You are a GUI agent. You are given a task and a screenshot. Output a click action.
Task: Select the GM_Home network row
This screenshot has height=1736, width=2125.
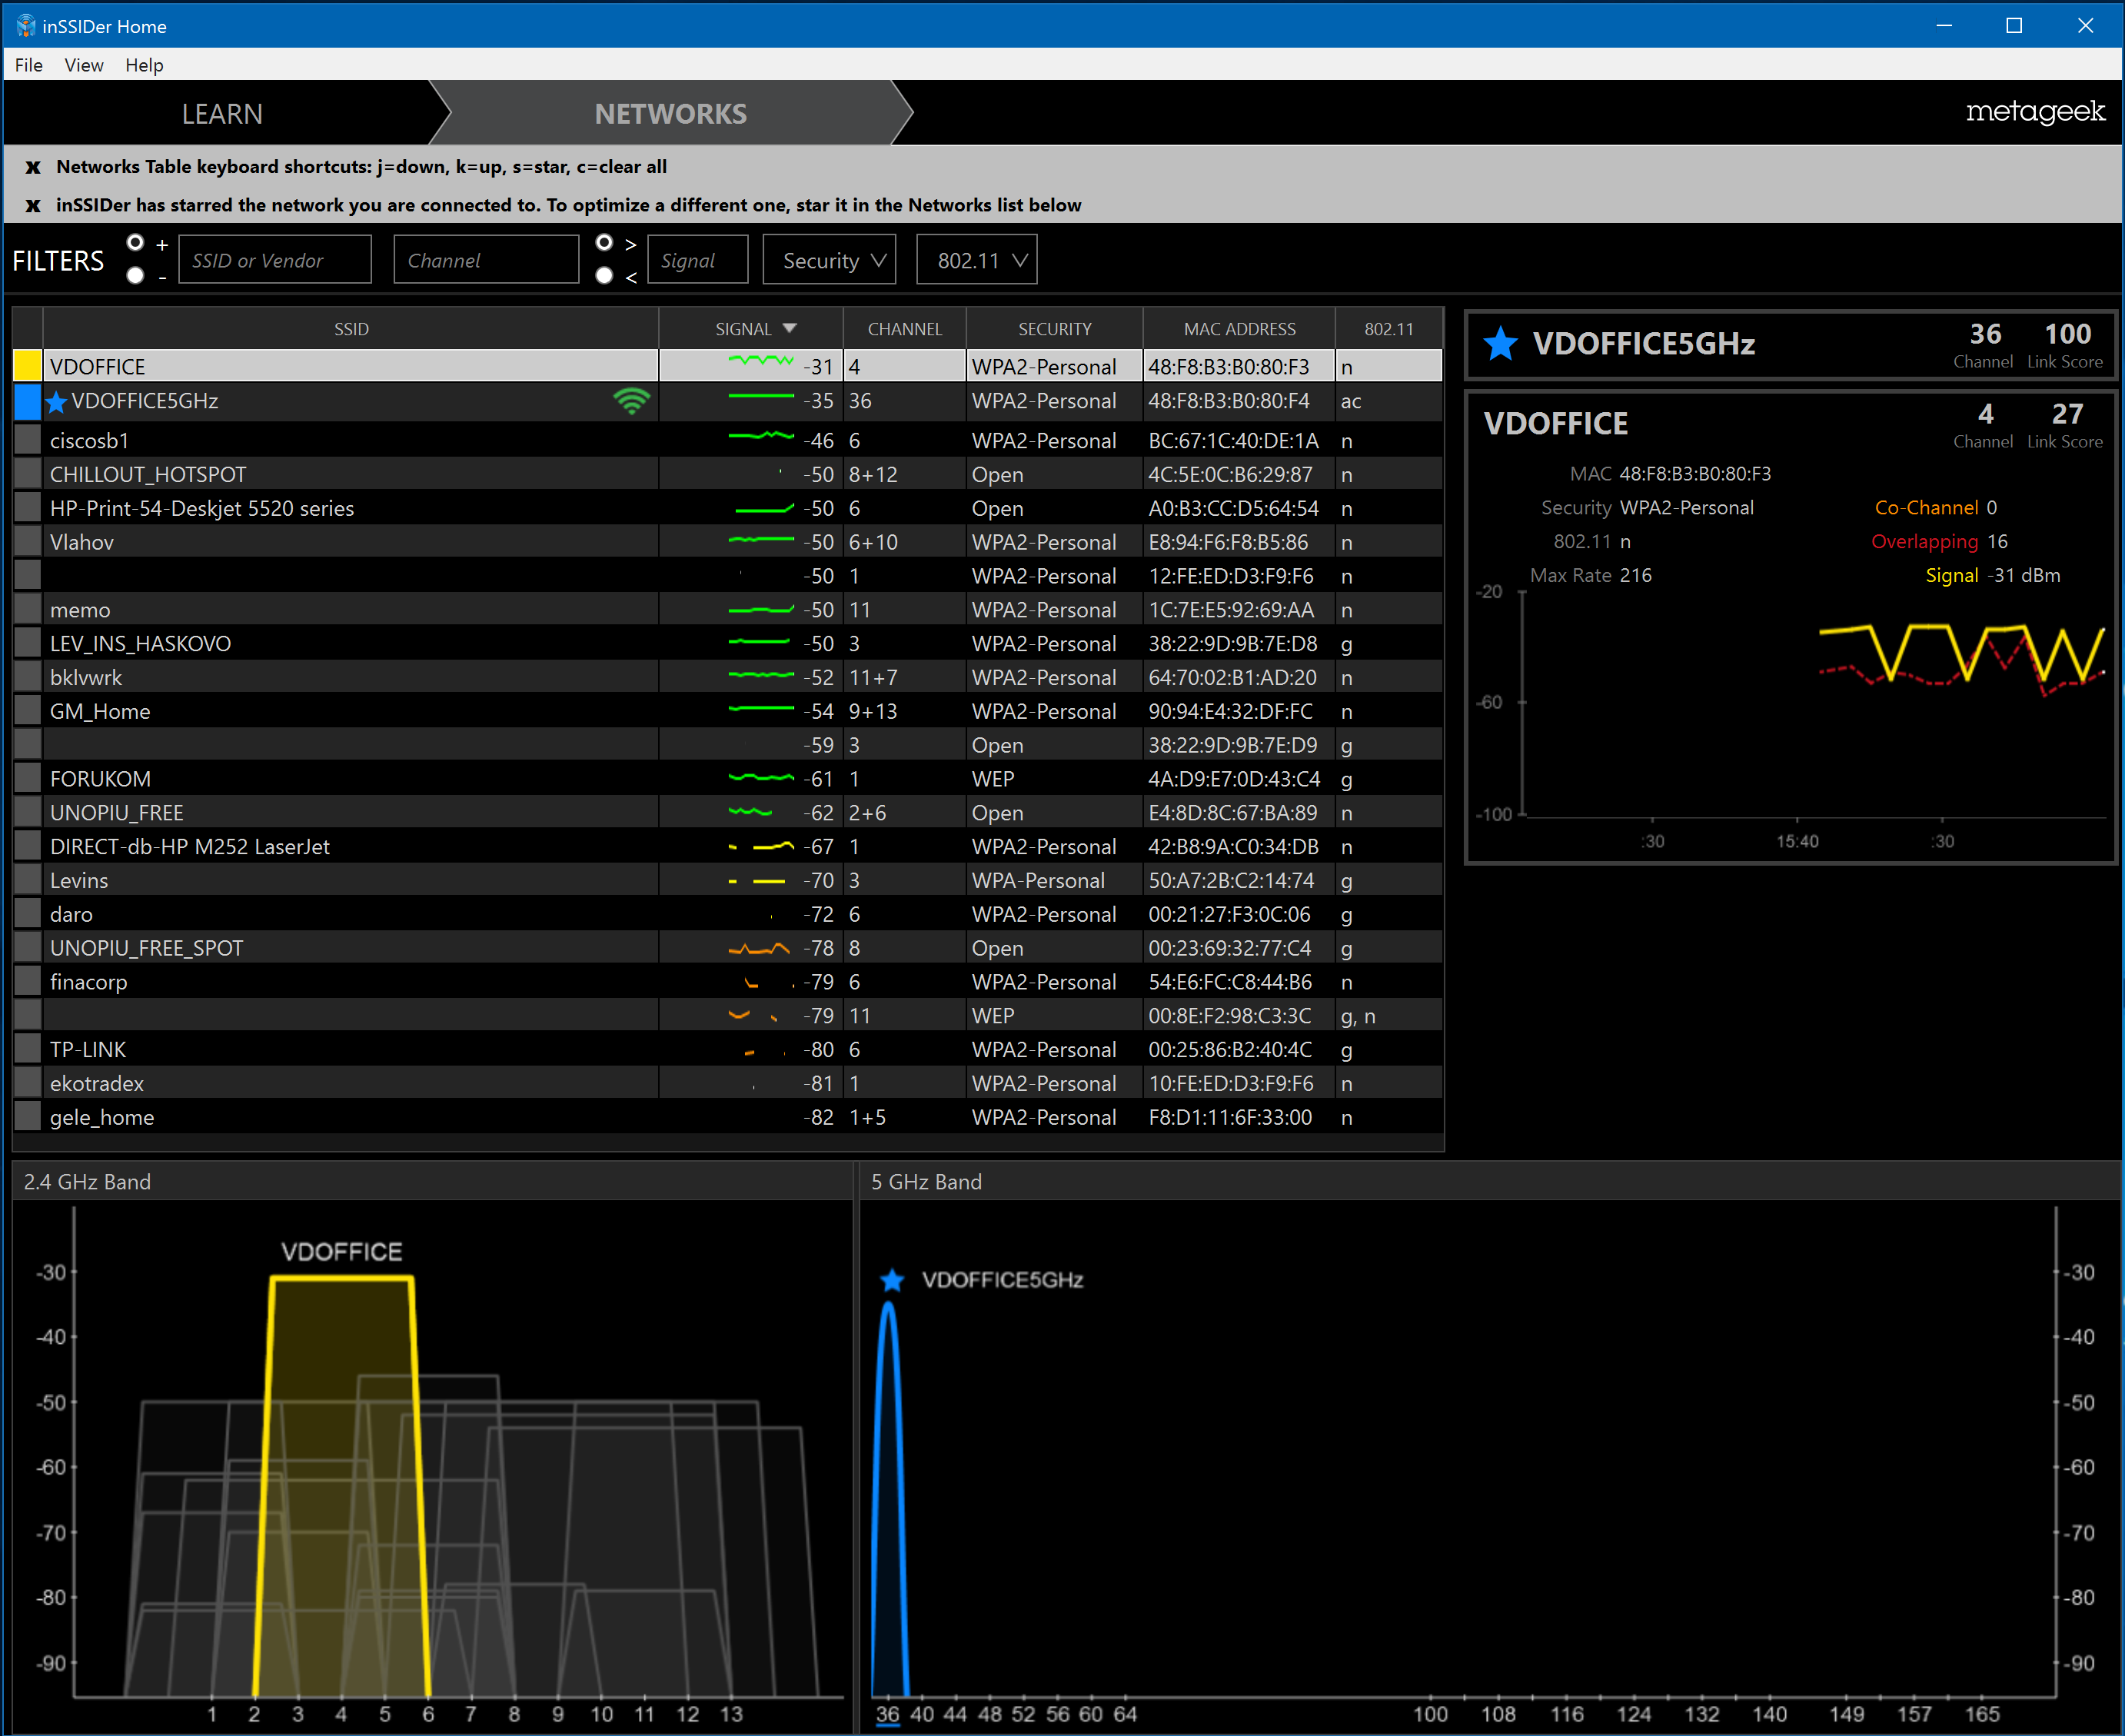728,711
